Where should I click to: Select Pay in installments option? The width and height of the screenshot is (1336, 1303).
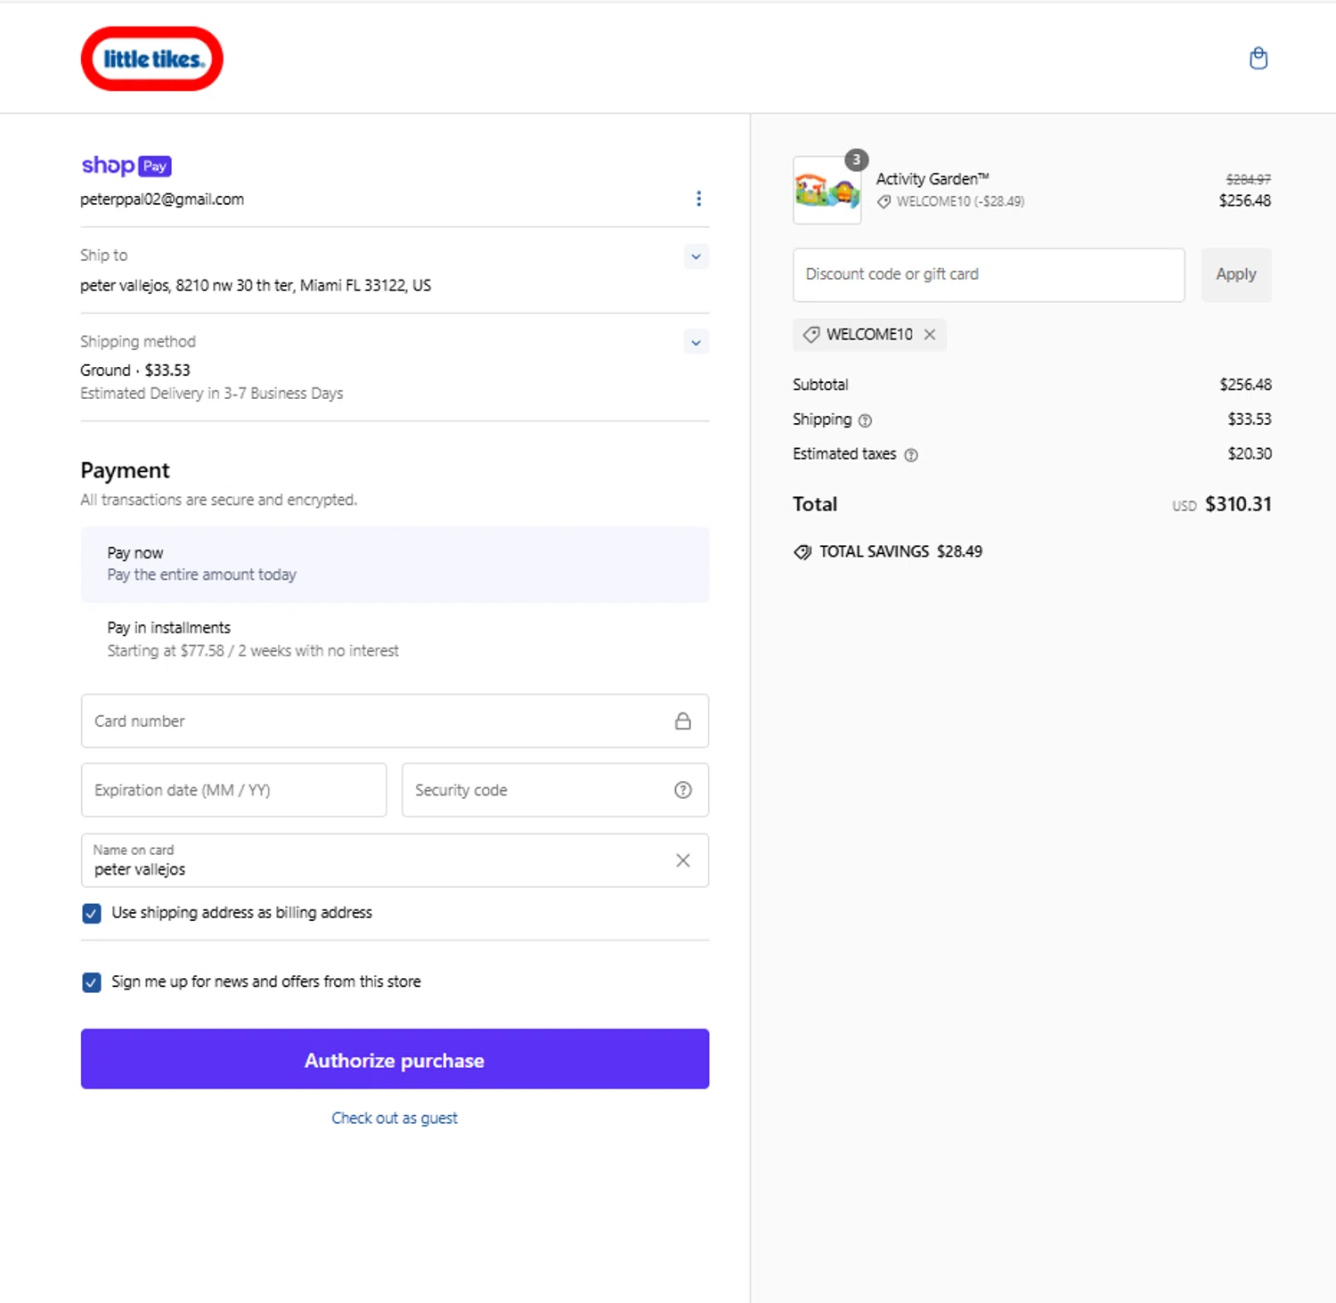click(395, 639)
